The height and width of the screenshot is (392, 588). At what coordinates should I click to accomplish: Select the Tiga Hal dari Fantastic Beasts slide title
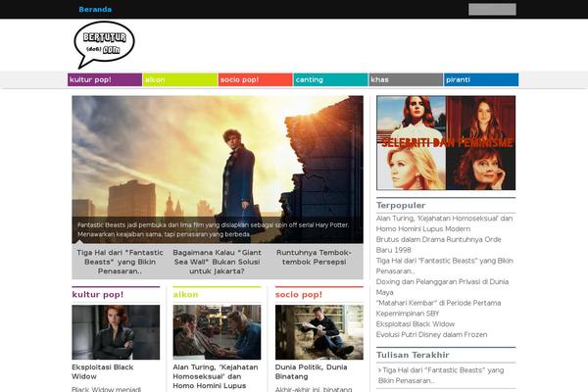[x=120, y=262]
